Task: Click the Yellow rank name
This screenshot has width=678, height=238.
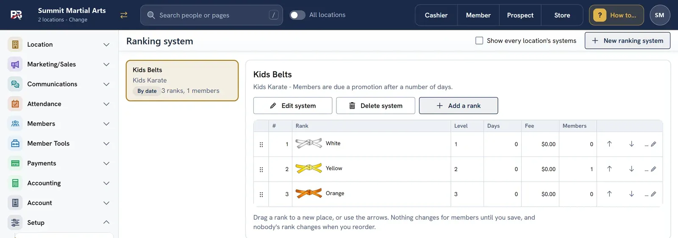Action: coord(334,168)
